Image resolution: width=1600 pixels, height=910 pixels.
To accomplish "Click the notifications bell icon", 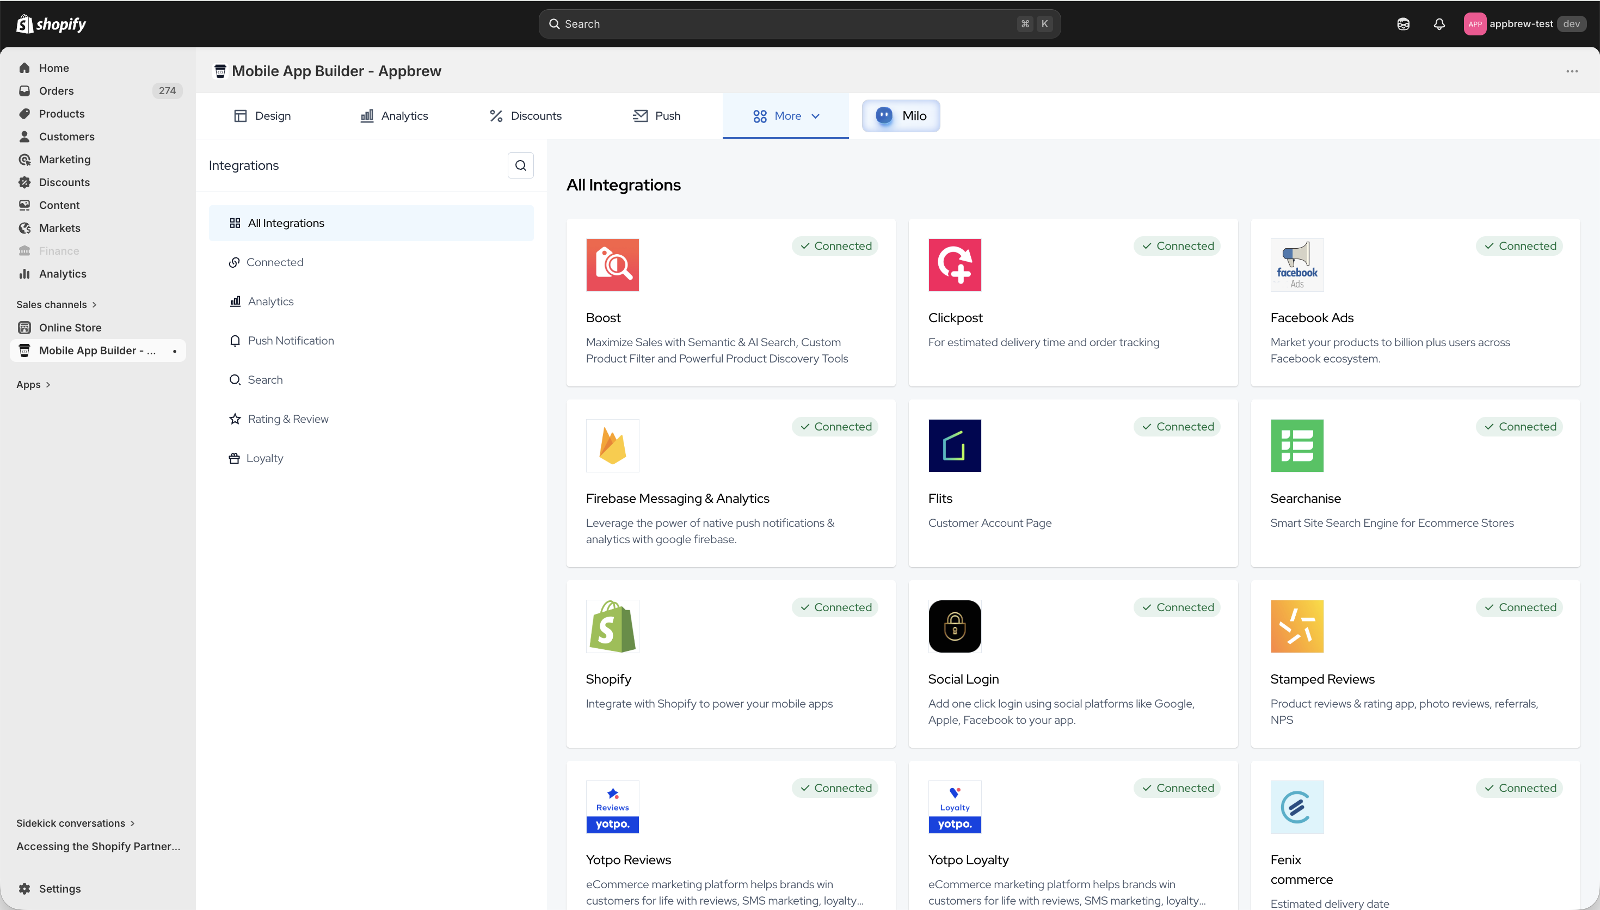I will pyautogui.click(x=1439, y=24).
